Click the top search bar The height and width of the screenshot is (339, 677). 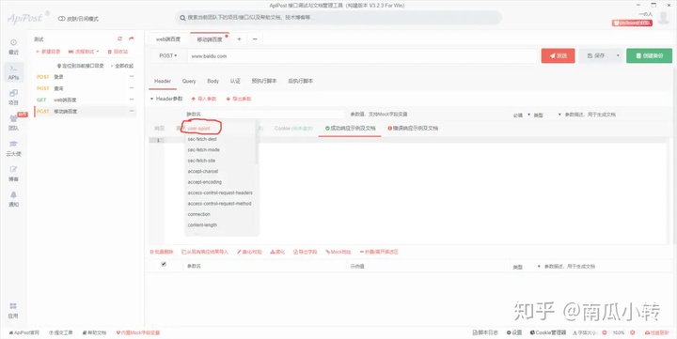click(x=338, y=18)
